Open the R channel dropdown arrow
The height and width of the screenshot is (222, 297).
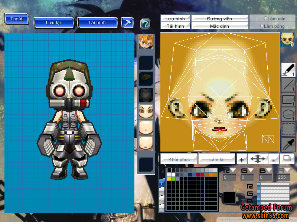coord(233,170)
